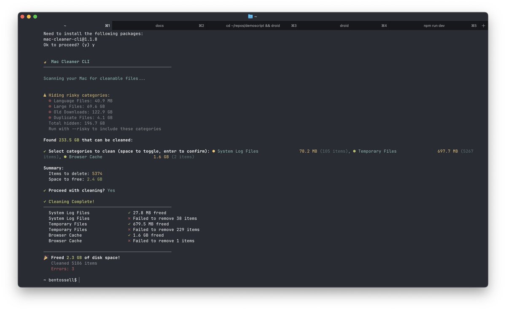Click the checkmark next to 679.5 MB freed
The image size is (506, 311).
pos(129,224)
